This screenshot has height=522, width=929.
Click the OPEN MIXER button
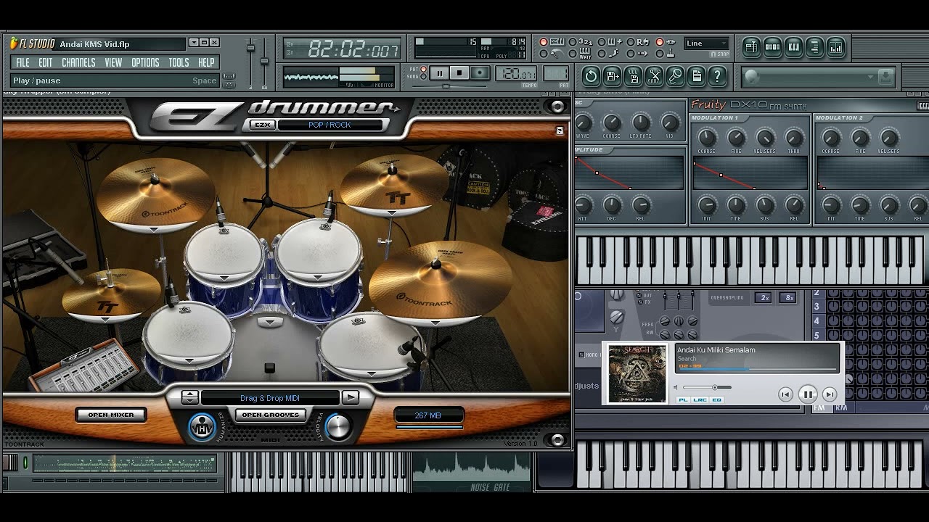[111, 415]
